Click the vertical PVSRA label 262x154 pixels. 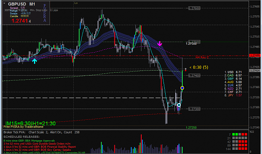point(44,13)
